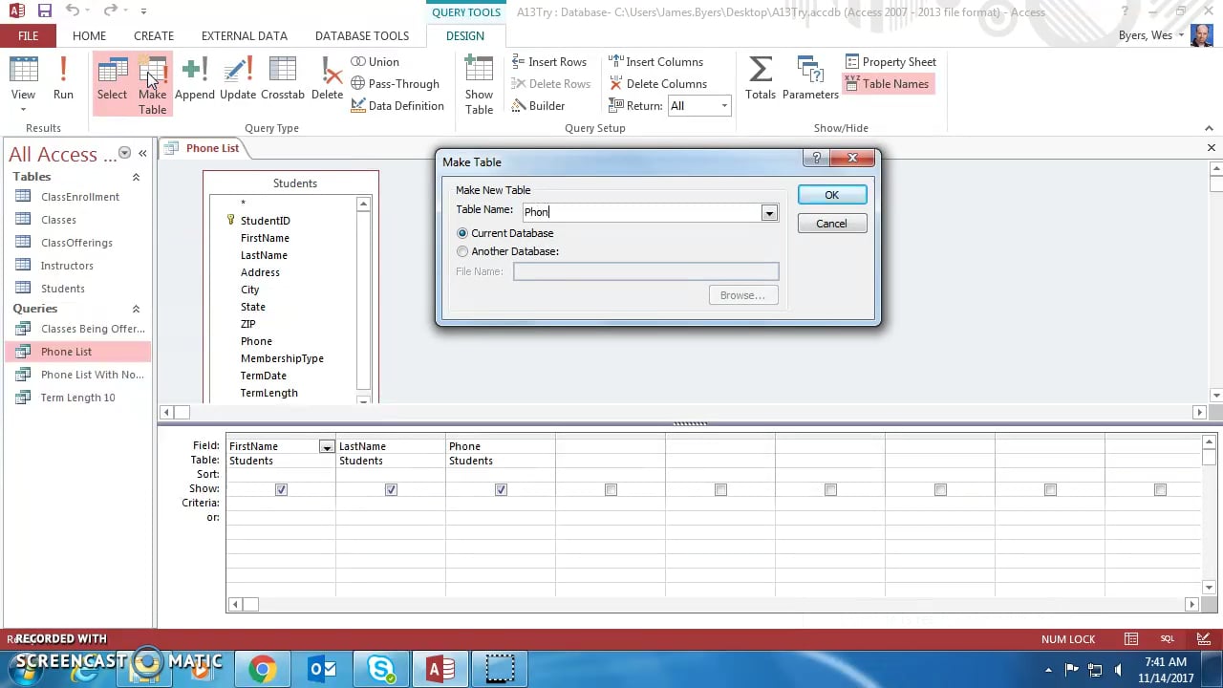
Task: Select the Another Database radio button
Action: (x=462, y=251)
